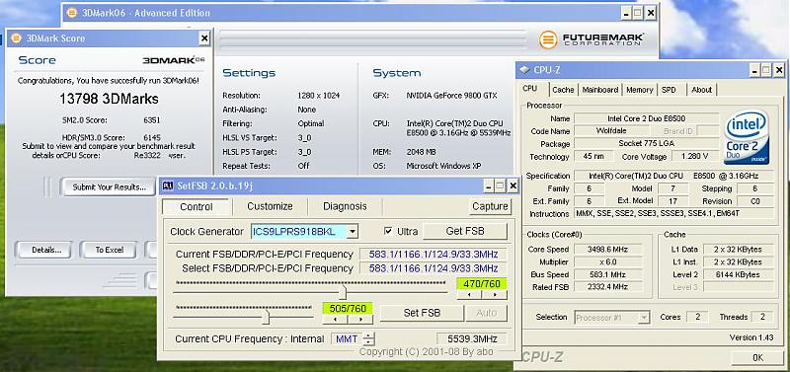The height and width of the screenshot is (372, 790).
Task: Click left arrow under 470/760 value
Action: 470,295
